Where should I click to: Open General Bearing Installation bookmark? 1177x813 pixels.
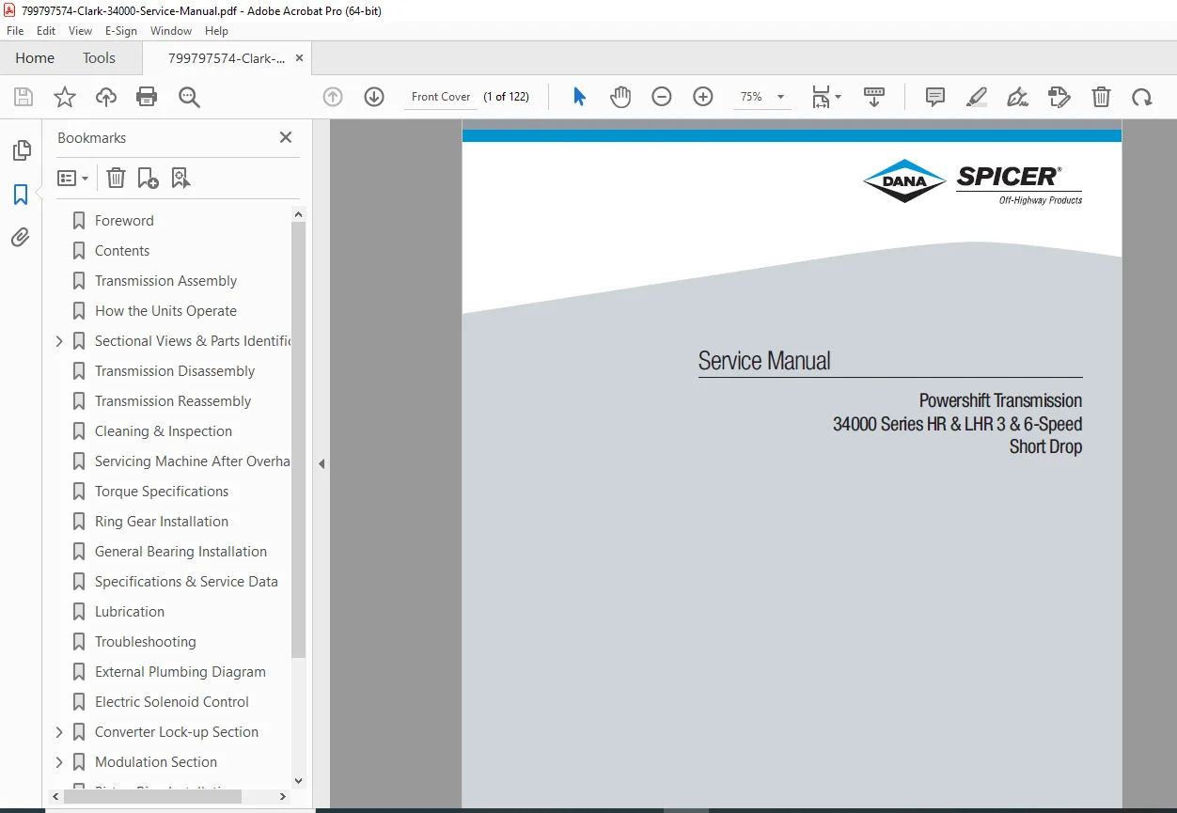coord(180,552)
